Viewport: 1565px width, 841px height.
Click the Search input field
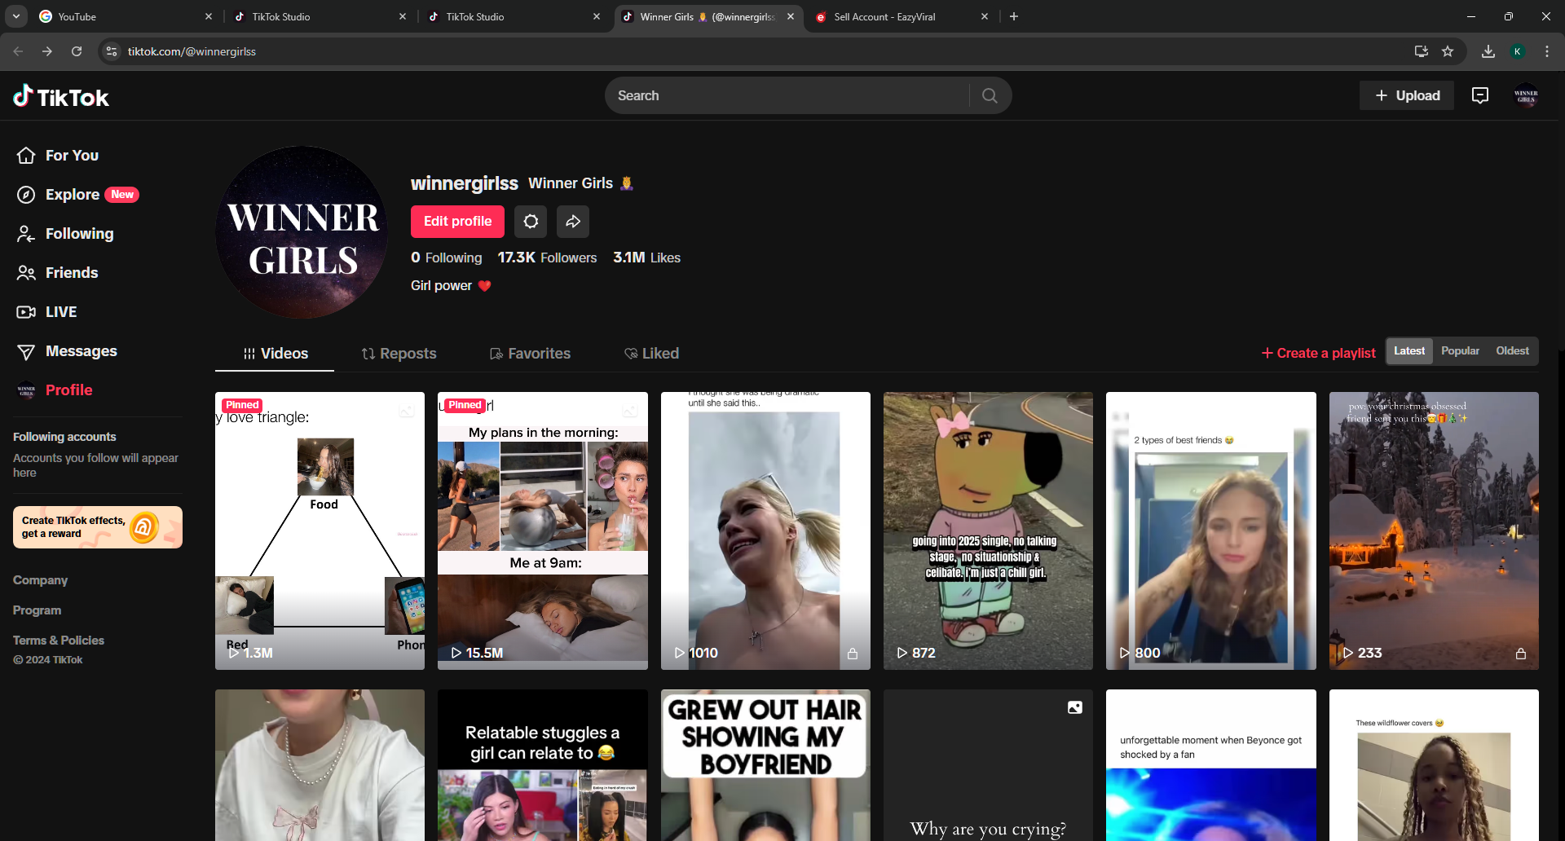pos(787,96)
